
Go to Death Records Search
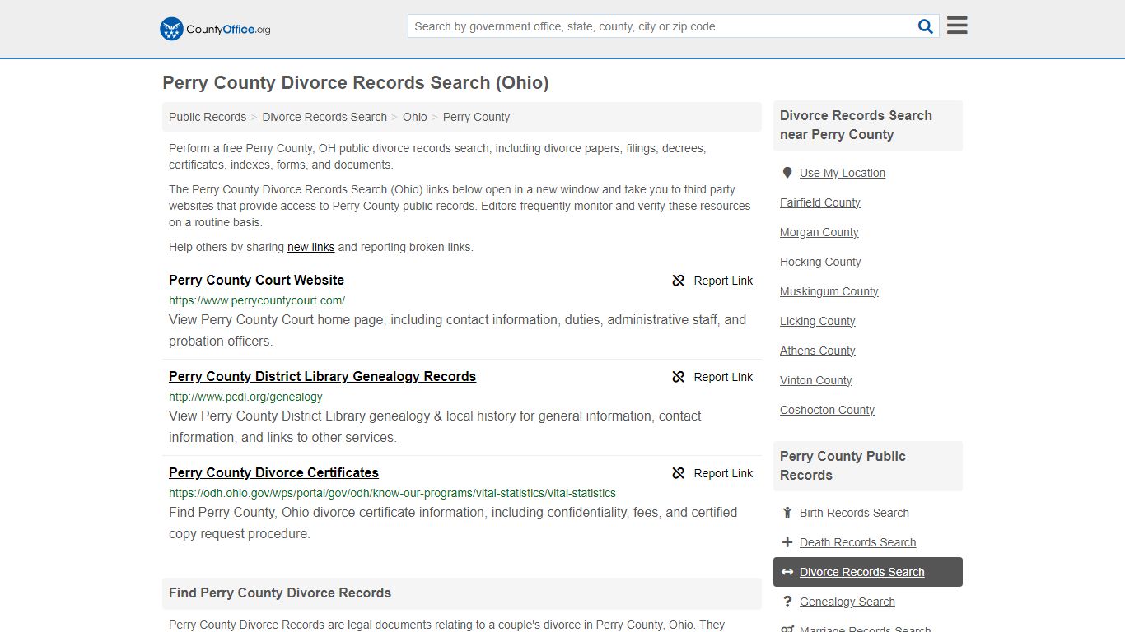857,542
